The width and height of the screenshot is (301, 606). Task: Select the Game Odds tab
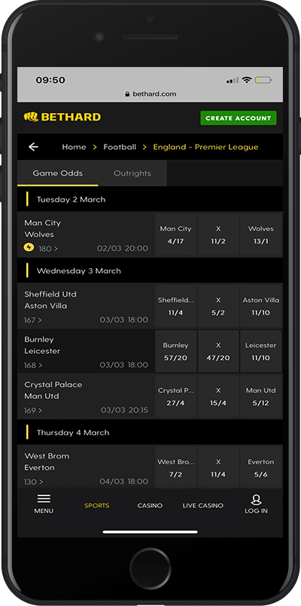58,173
